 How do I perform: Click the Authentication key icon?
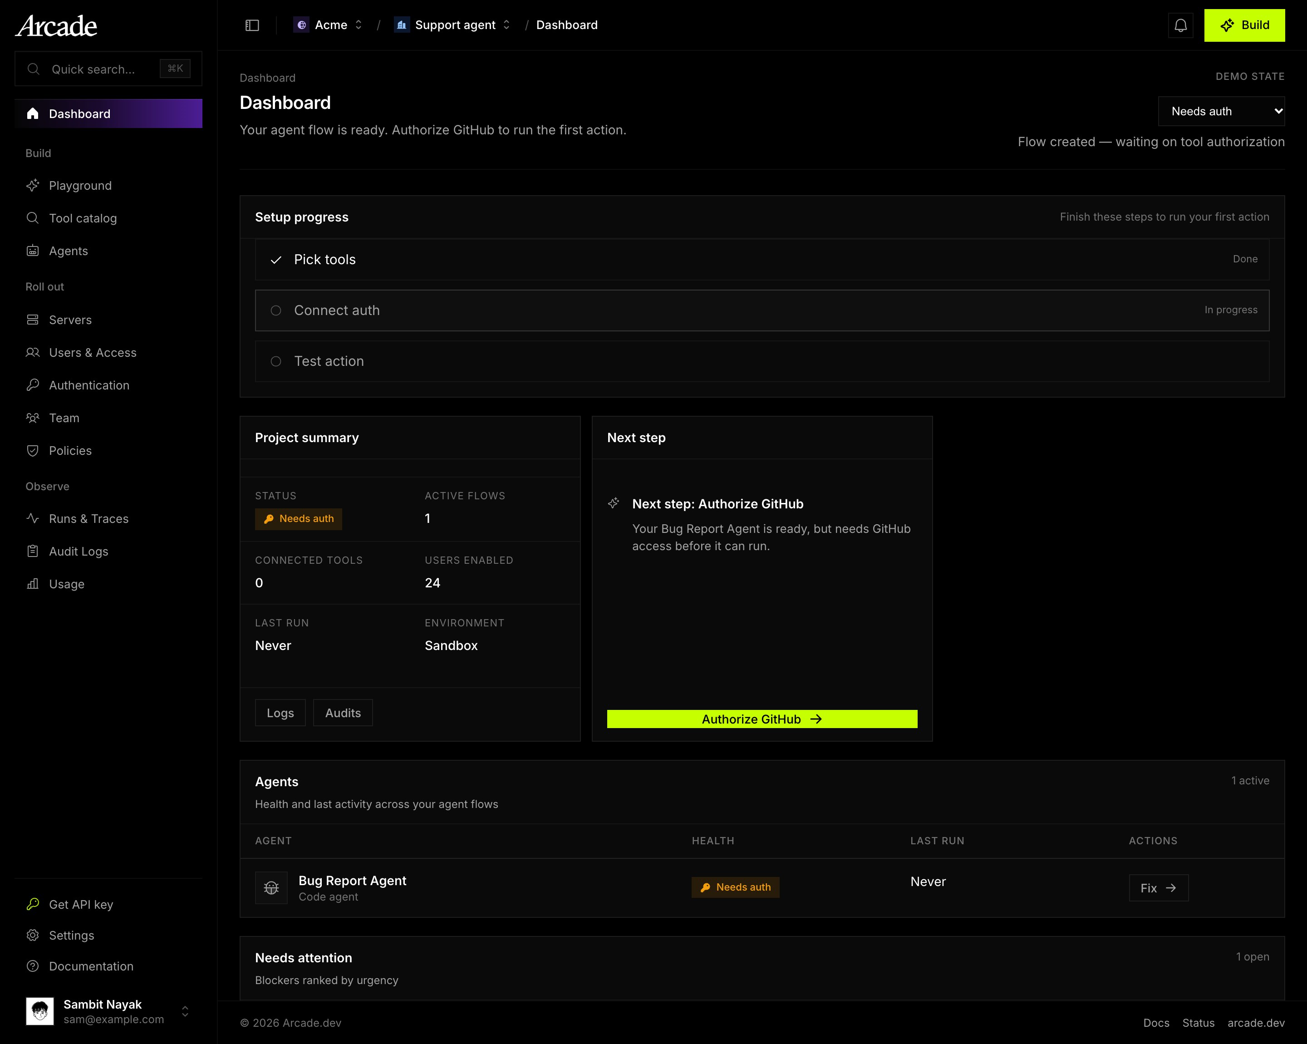pyautogui.click(x=33, y=385)
